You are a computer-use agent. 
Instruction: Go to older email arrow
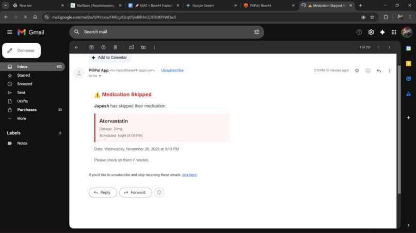pos(389,47)
